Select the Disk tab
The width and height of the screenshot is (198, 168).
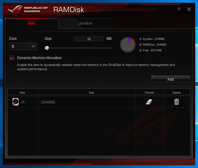[x=31, y=23]
